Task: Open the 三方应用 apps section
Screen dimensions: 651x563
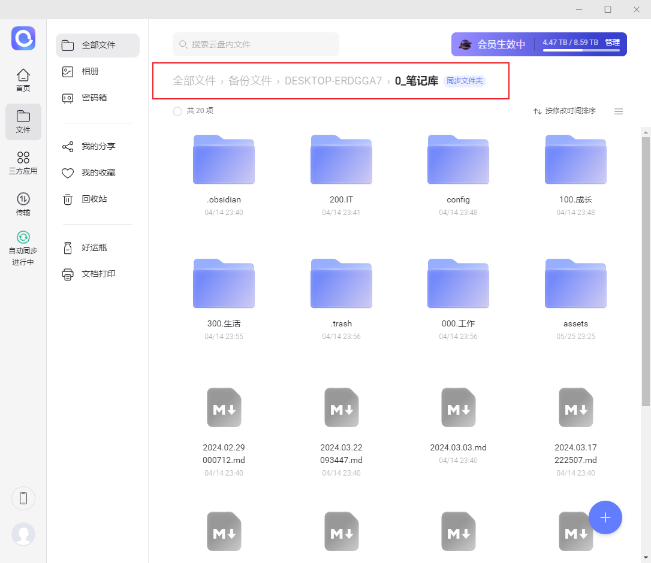Action: [x=23, y=163]
